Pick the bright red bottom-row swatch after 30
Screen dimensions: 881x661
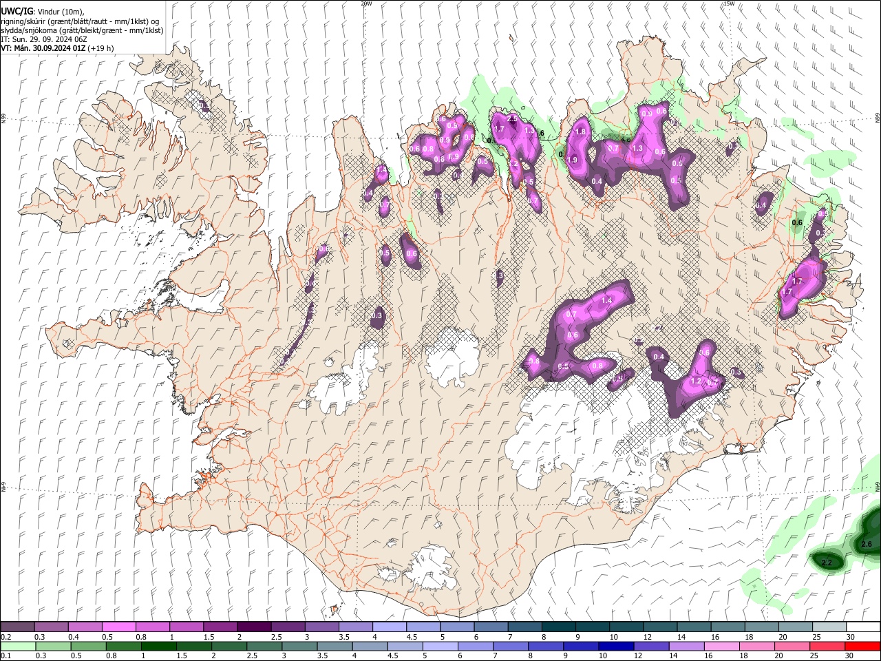click(863, 646)
